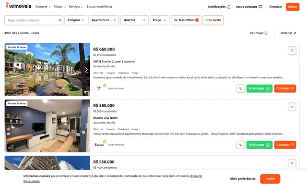Call advertiser of R$ 580.000 listing
Viewport: 307px width, 187px height.
click(241, 145)
